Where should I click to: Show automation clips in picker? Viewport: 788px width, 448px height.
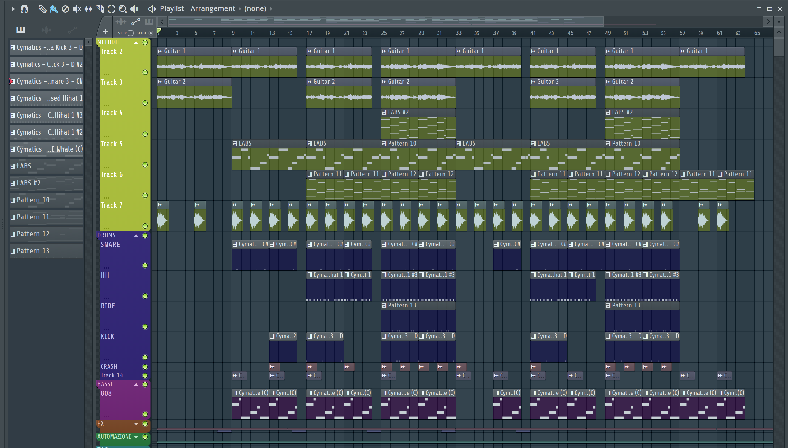[x=72, y=30]
